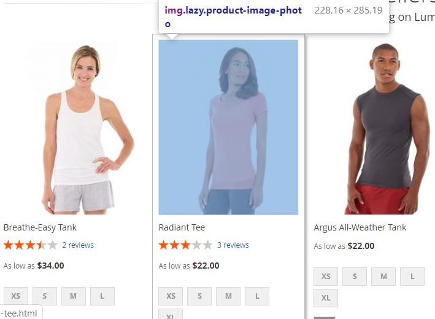Select size M for Breathe-Easy Tank
The height and width of the screenshot is (319, 435).
(74, 296)
